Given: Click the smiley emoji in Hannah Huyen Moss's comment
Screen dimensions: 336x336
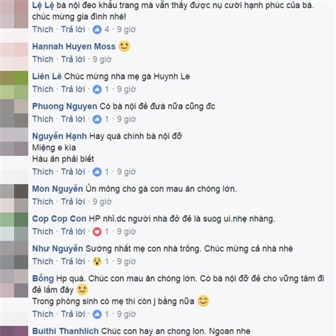Looking at the screenshot, I should [124, 46].
